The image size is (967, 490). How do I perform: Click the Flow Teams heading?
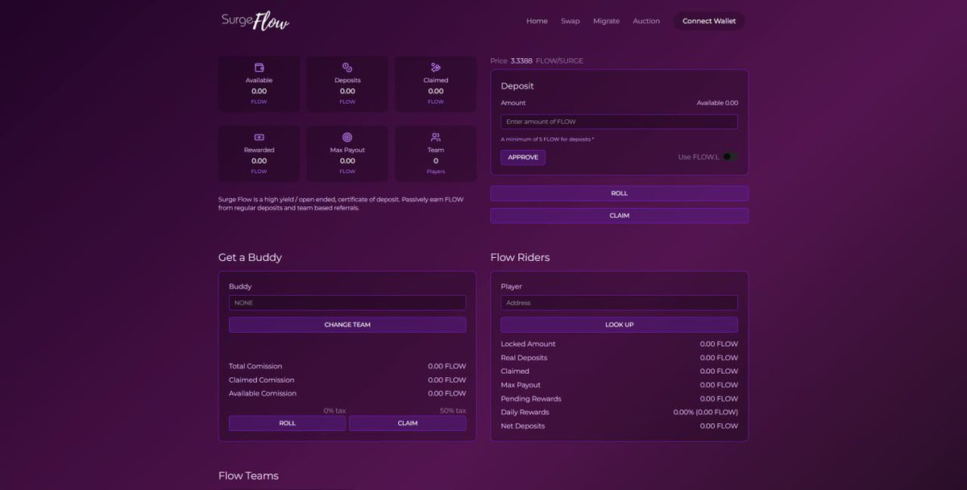[x=248, y=476]
